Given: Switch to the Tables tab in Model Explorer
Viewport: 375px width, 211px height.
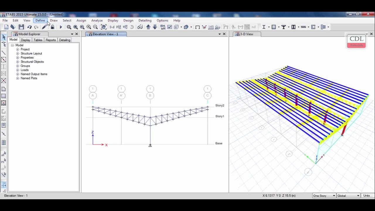Looking at the screenshot, I should (38, 40).
